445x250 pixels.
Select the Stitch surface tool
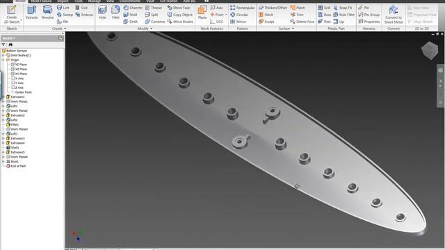266,15
